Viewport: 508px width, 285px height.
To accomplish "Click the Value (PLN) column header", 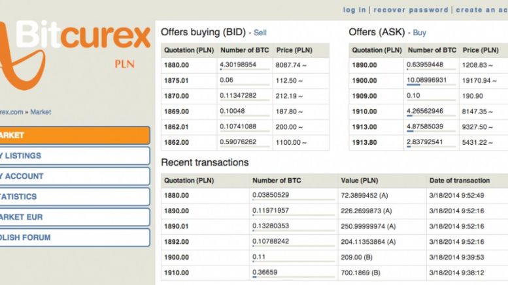I will click(360, 181).
